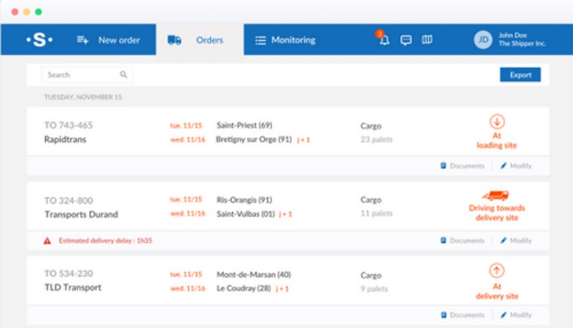
Task: Click the At delivery site arrow icon
Action: click(x=497, y=271)
